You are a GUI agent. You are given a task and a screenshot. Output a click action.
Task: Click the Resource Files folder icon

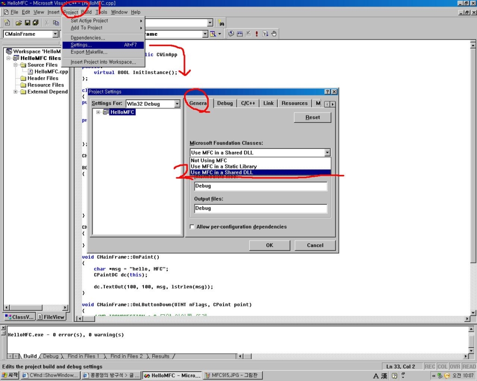[23, 85]
